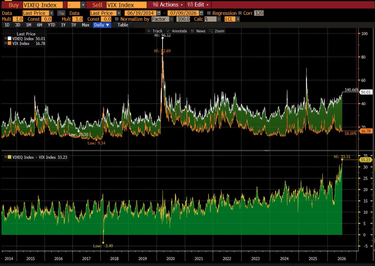Activate the Annotate pencil tool

[177, 31]
